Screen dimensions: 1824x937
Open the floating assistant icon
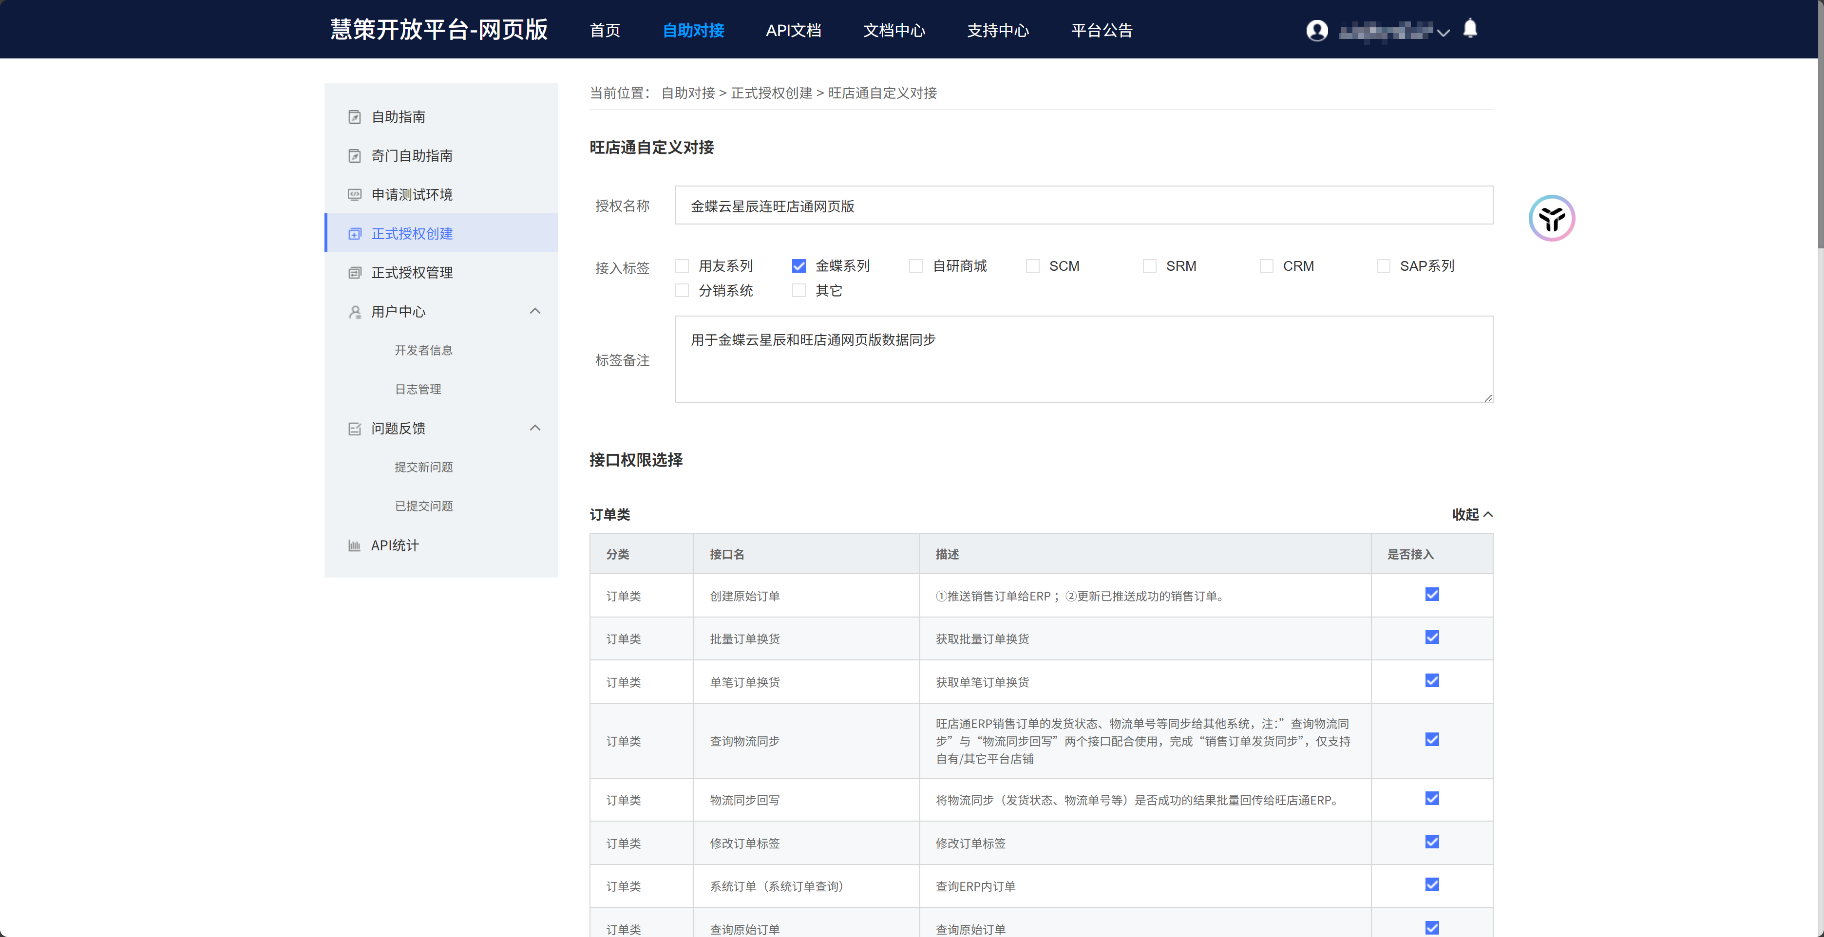(x=1551, y=218)
